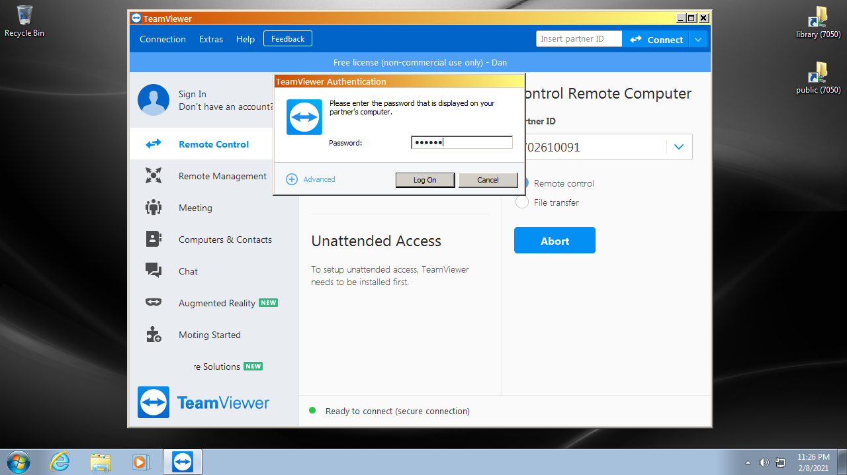This screenshot has height=475, width=847.
Task: Open the Extras menu
Action: tap(211, 39)
